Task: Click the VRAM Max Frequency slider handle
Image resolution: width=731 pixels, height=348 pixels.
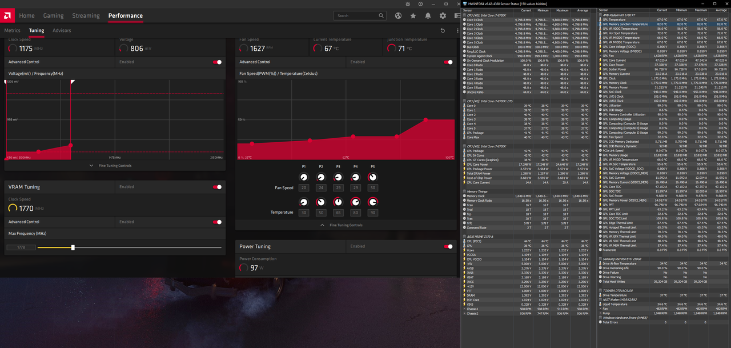Action: coord(73,247)
